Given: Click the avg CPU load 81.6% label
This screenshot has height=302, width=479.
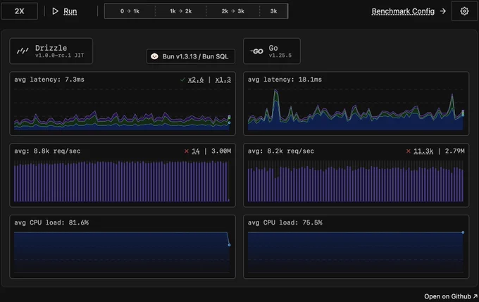Looking at the screenshot, I should [x=51, y=222].
